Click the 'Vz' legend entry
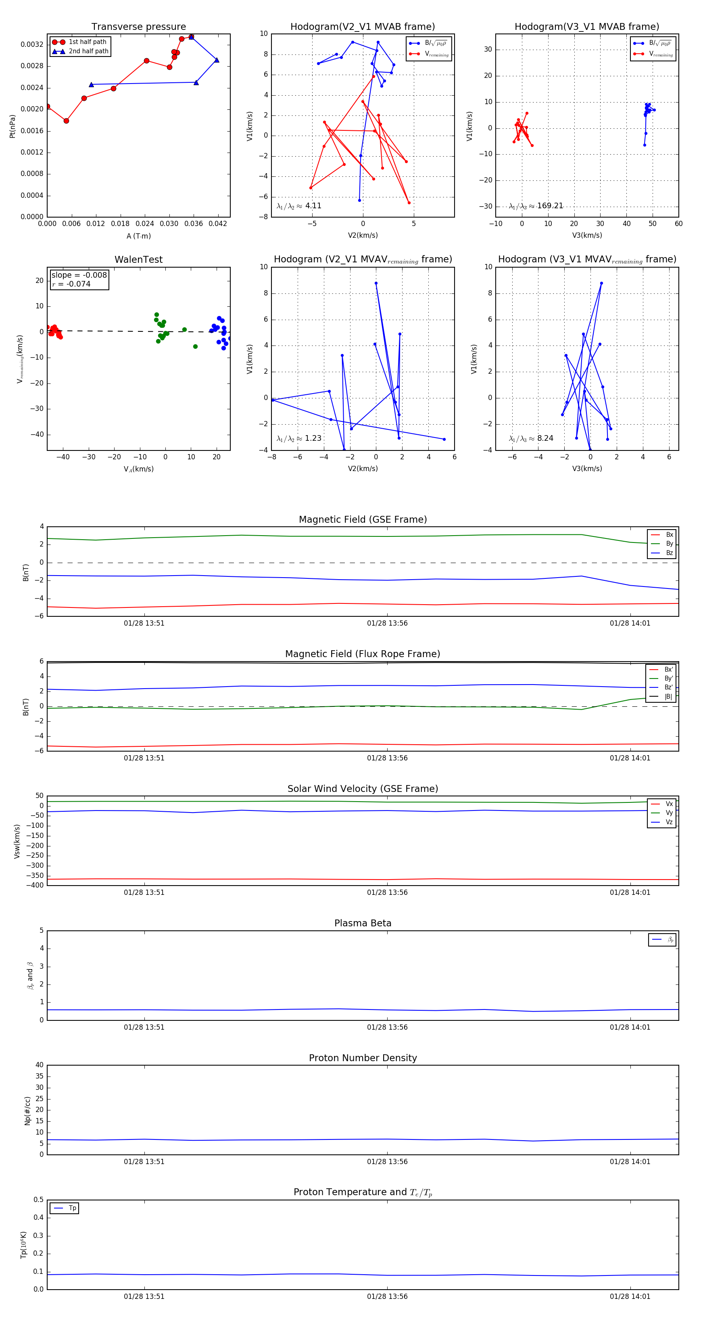Image resolution: width=726 pixels, height=1332 pixels. click(662, 822)
